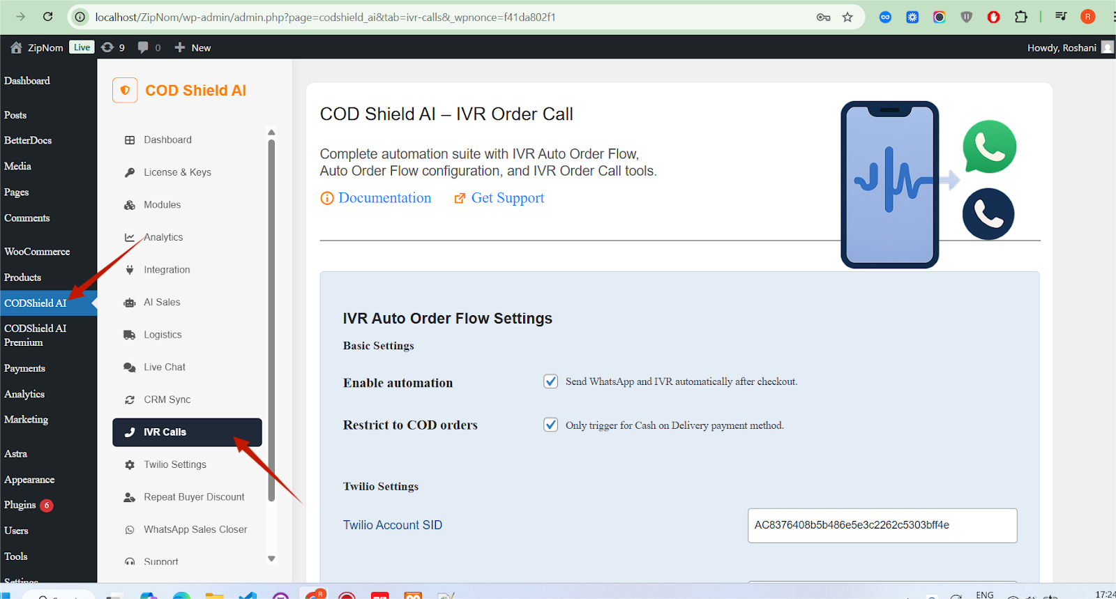The image size is (1116, 599).
Task: Click the reload page icon
Action: click(x=47, y=17)
